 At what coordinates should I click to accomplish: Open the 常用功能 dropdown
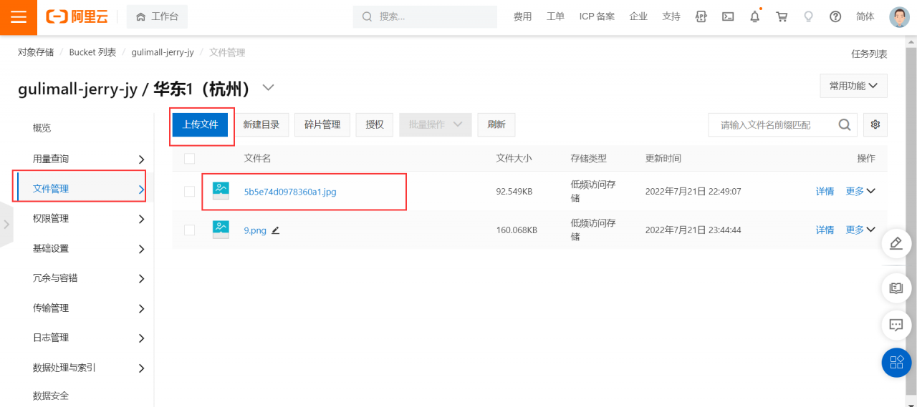point(853,86)
